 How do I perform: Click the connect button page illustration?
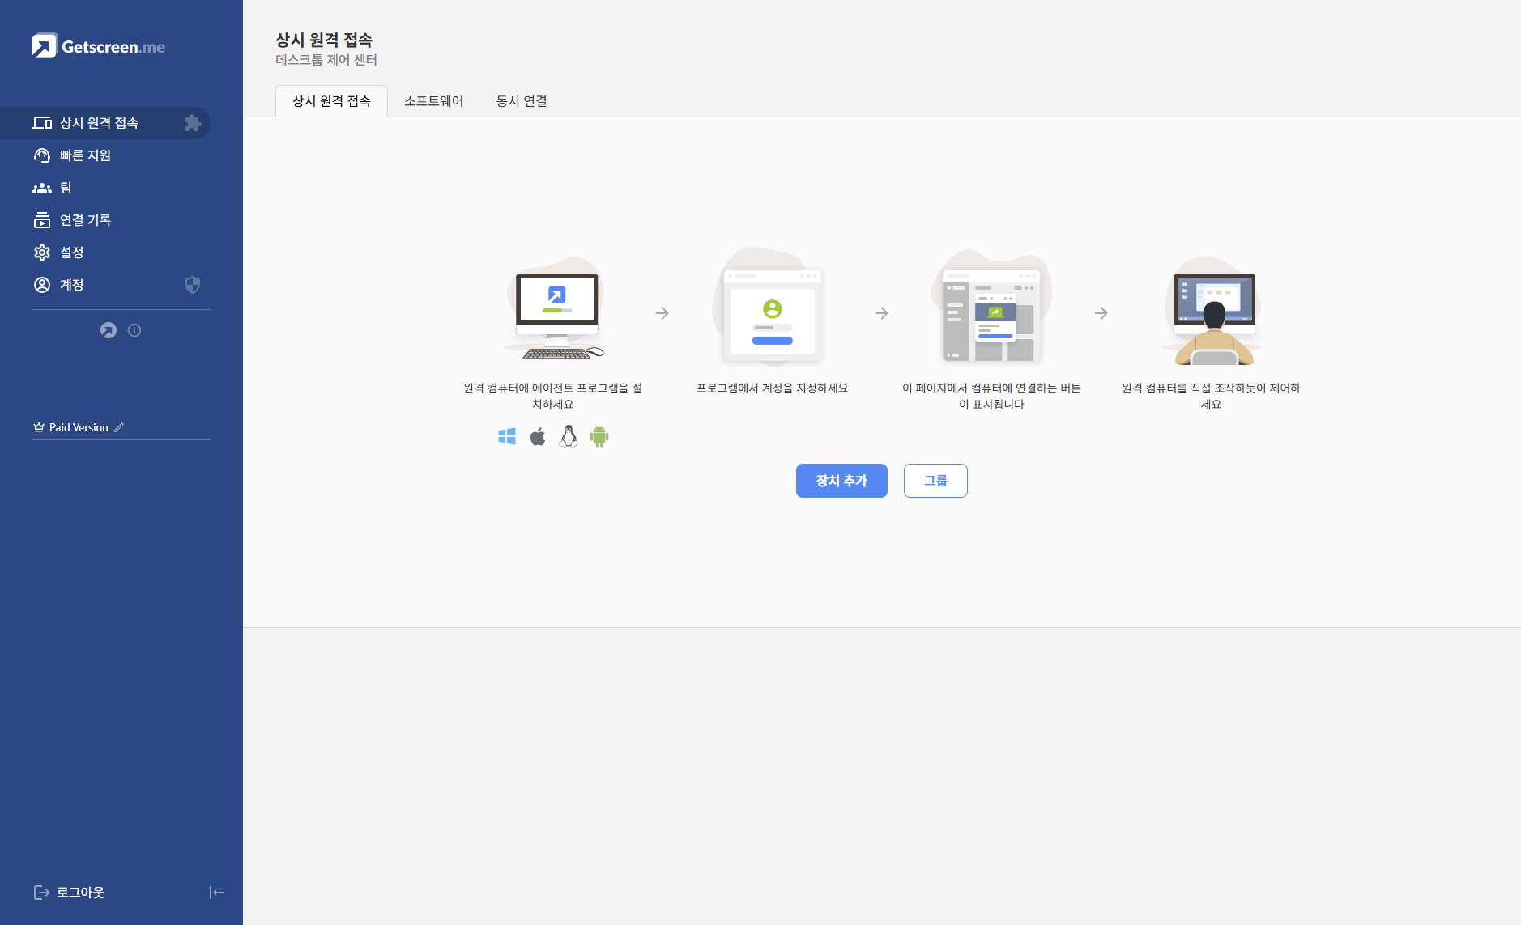[x=992, y=308]
